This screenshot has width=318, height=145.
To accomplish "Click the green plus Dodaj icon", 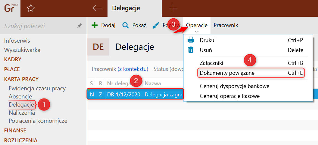I will (x=95, y=25).
